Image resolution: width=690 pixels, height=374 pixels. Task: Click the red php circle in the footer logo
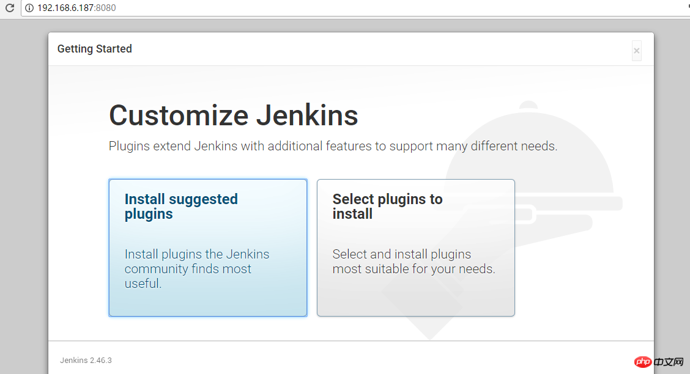click(x=643, y=362)
